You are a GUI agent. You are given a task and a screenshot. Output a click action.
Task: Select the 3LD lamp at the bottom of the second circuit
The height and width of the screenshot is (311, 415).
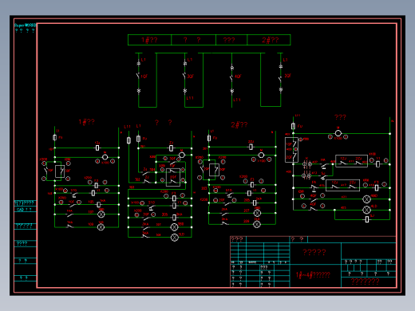175,238
